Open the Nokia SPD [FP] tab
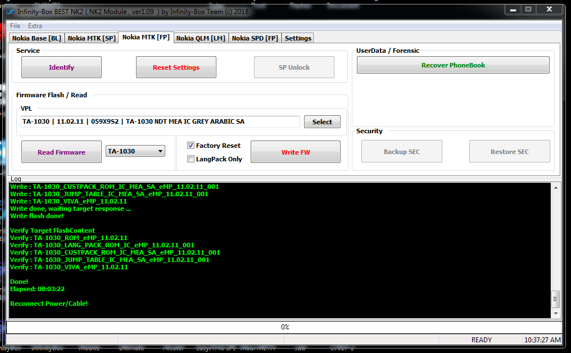The height and width of the screenshot is (353, 571). tap(255, 38)
